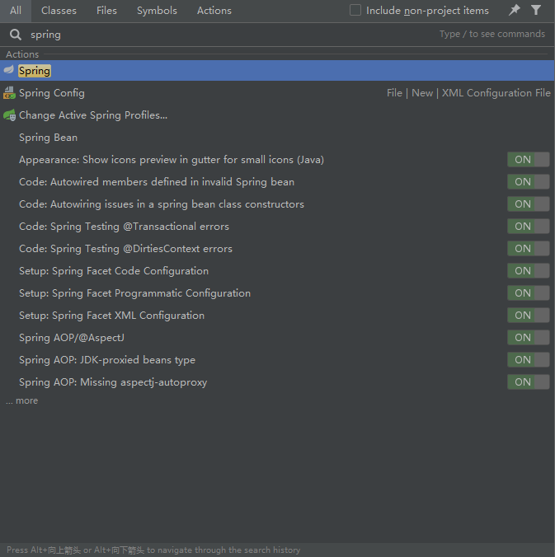
Task: Select 'Setup: Spring Facet Code Configuration' text
Action: [114, 271]
